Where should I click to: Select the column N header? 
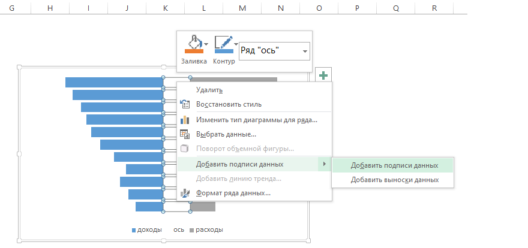(x=280, y=8)
